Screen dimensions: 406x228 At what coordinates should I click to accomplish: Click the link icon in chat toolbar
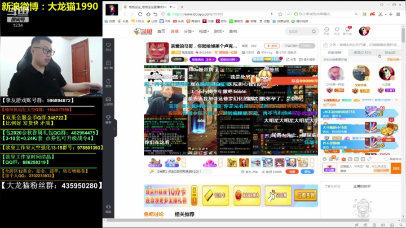pos(369,159)
